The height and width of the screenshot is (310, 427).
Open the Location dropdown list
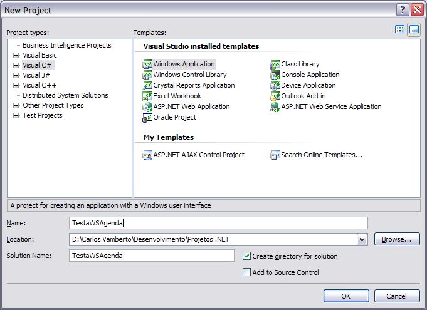coord(362,239)
